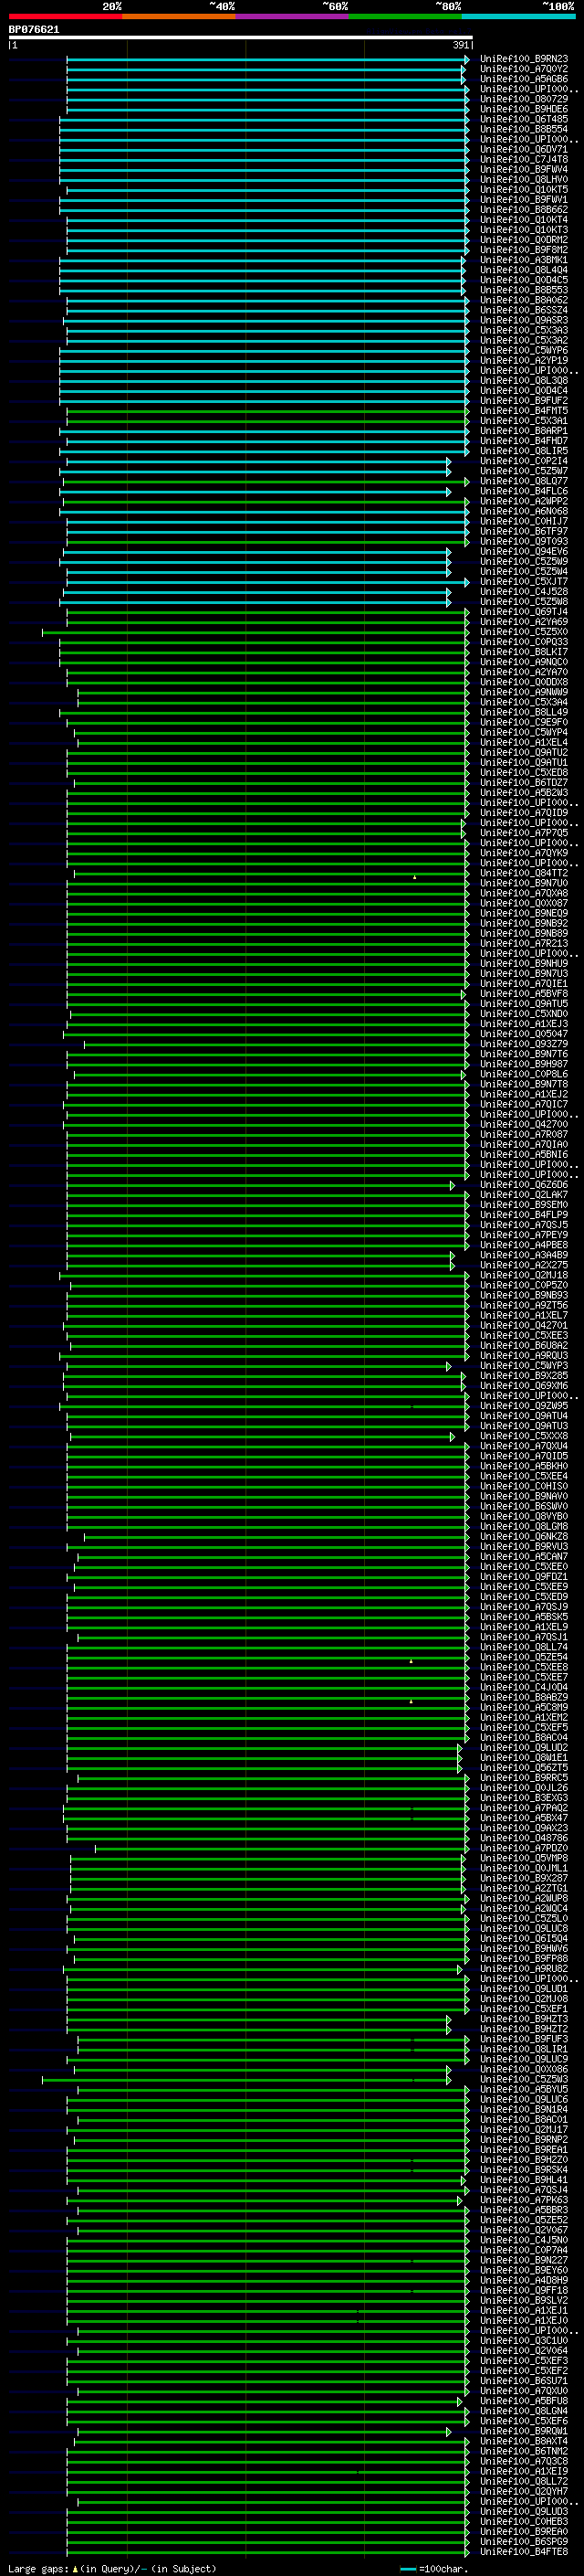Select hit label UniRef100_A2YA69

click(524, 622)
